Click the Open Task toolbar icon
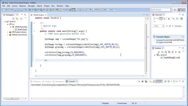 point(60,10)
